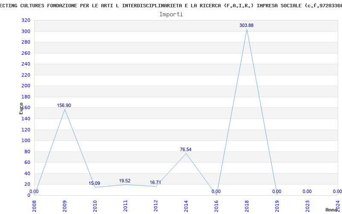Click the 0.00 label above 2023
Viewport: 342px width, 214px height.
pyautogui.click(x=307, y=191)
